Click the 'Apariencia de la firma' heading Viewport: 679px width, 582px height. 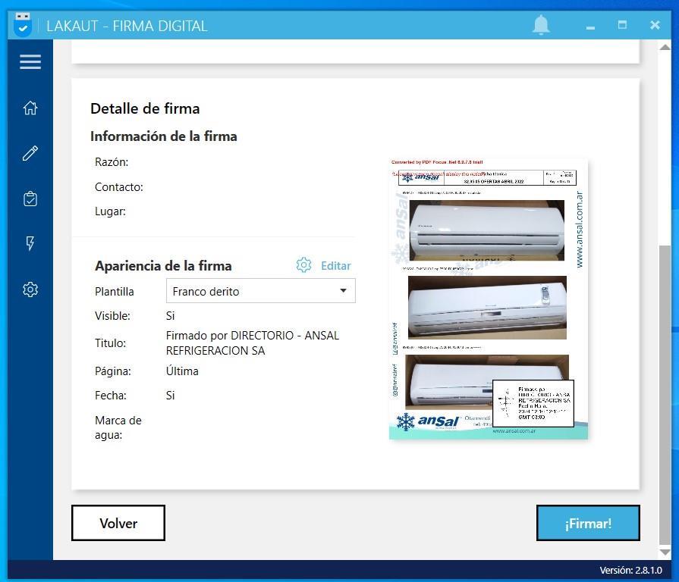pyautogui.click(x=163, y=265)
